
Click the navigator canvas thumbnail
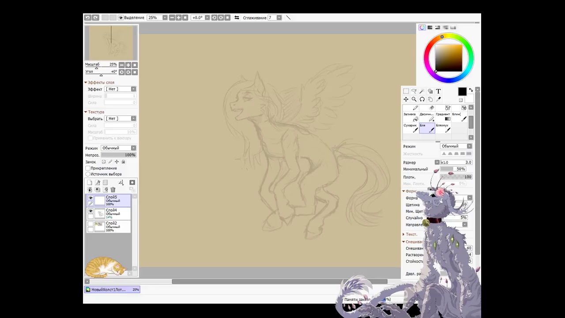[111, 43]
